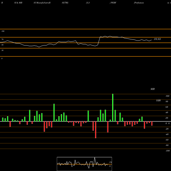Click the 'SI & MR' header text

pyautogui.click(x=18, y=3)
